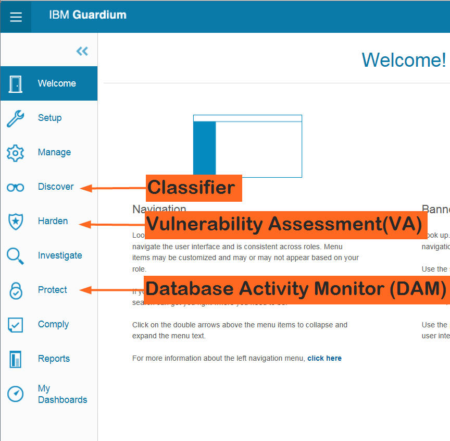Open the Manage menu
Image resolution: width=450 pixels, height=441 pixels.
point(49,152)
